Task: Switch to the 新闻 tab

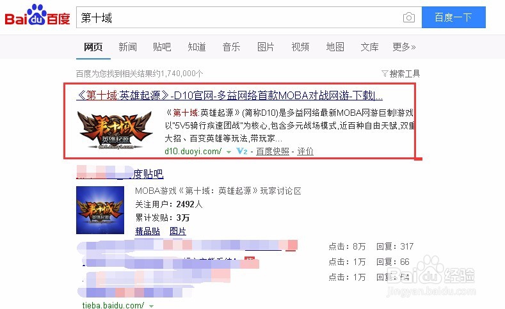Action: click(127, 47)
